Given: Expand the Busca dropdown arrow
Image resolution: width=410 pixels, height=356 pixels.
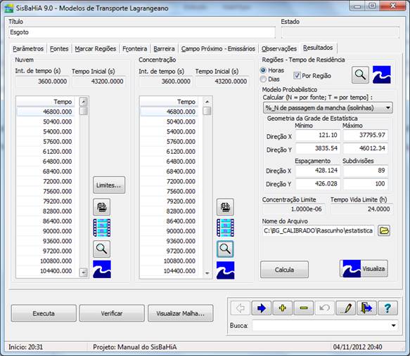Looking at the screenshot, I should 393,326.
